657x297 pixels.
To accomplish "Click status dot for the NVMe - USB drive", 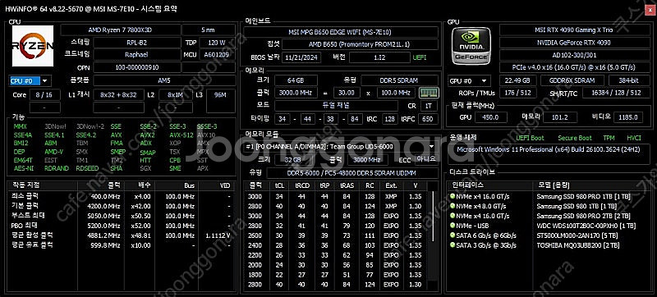I will [x=453, y=226].
